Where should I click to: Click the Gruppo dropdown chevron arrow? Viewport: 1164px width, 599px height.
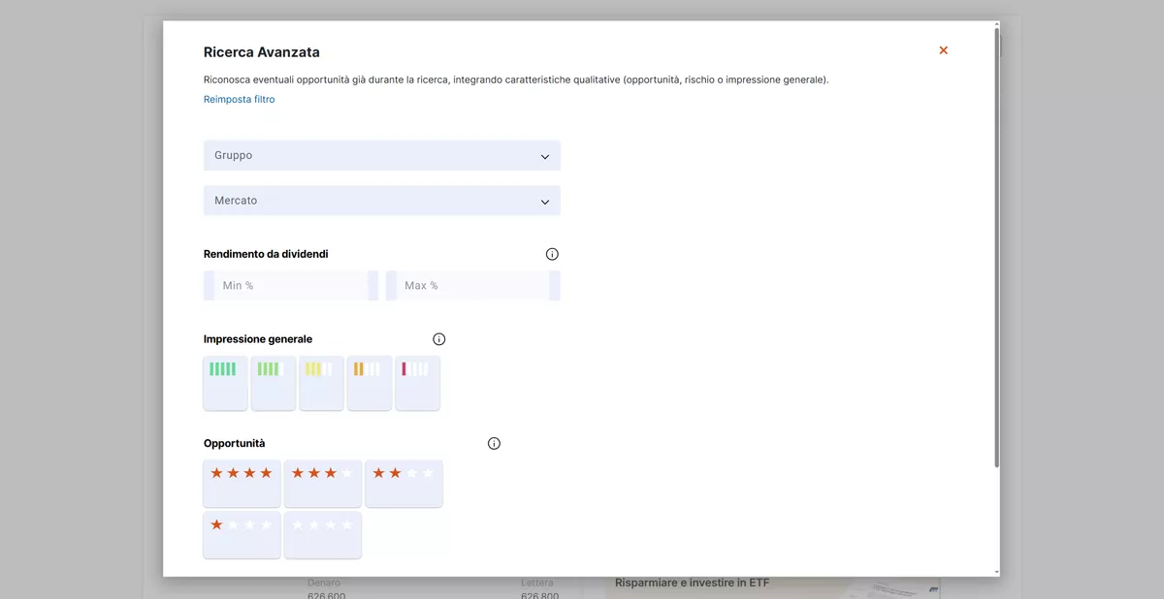point(544,156)
